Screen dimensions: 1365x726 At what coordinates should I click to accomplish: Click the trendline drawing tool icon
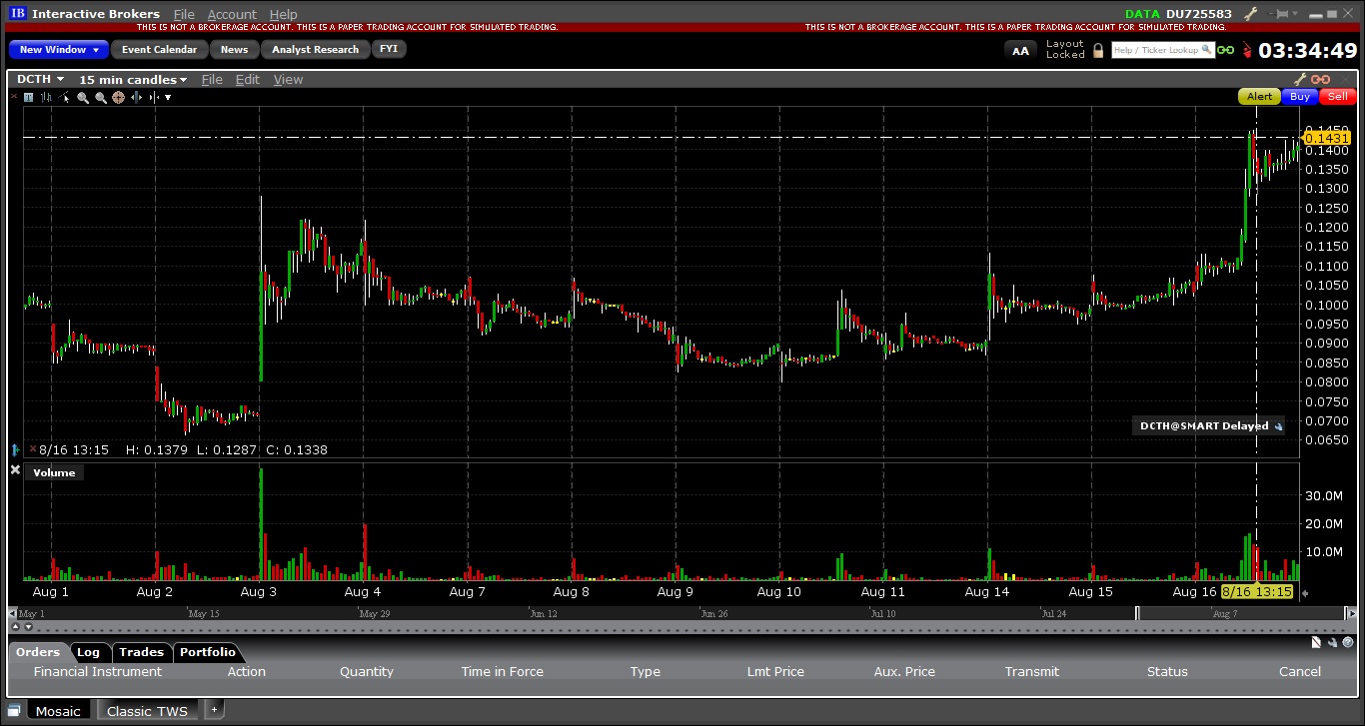tap(66, 97)
